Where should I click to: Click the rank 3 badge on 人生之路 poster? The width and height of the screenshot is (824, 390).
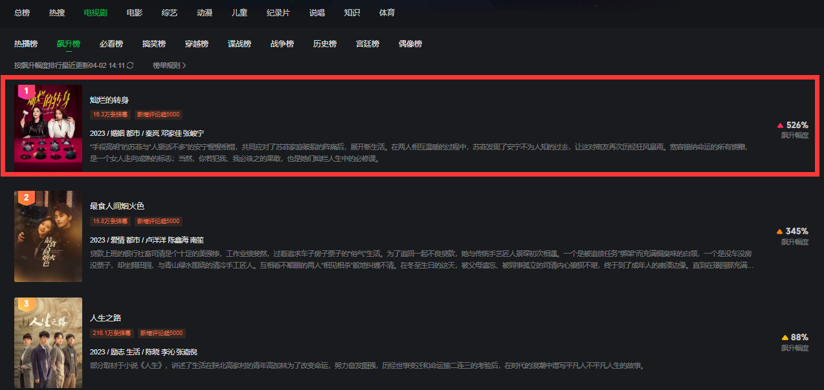(x=26, y=304)
